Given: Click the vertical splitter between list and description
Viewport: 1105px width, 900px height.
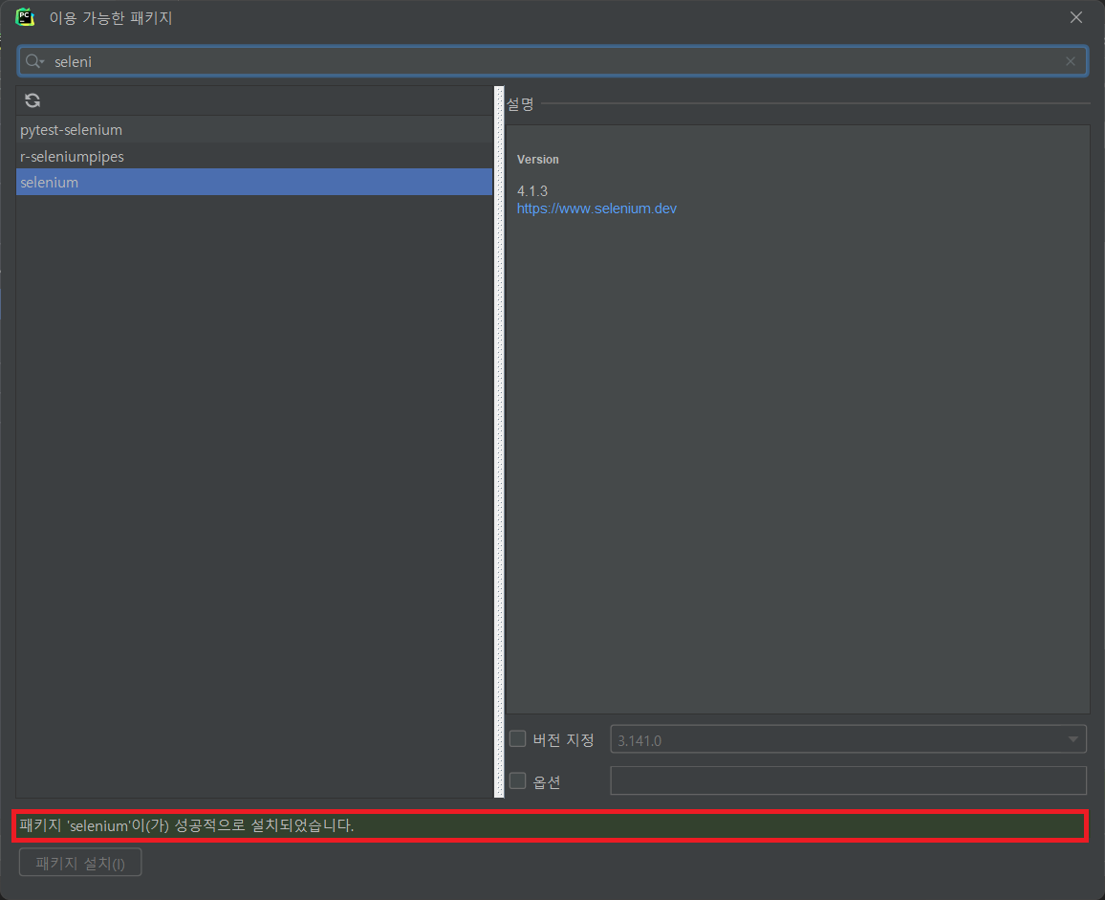Looking at the screenshot, I should (x=499, y=442).
